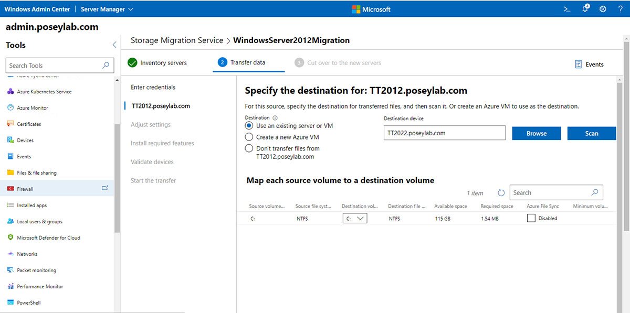The width and height of the screenshot is (630, 313).
Task: Click the refresh icon beside volume search
Action: (501, 193)
